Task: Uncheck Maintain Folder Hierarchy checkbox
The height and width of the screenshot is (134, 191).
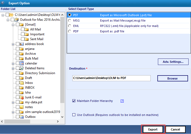Action: (x=74, y=101)
